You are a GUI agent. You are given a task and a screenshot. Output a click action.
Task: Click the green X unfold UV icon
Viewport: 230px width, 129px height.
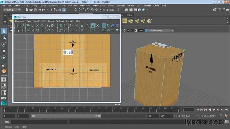point(37,25)
